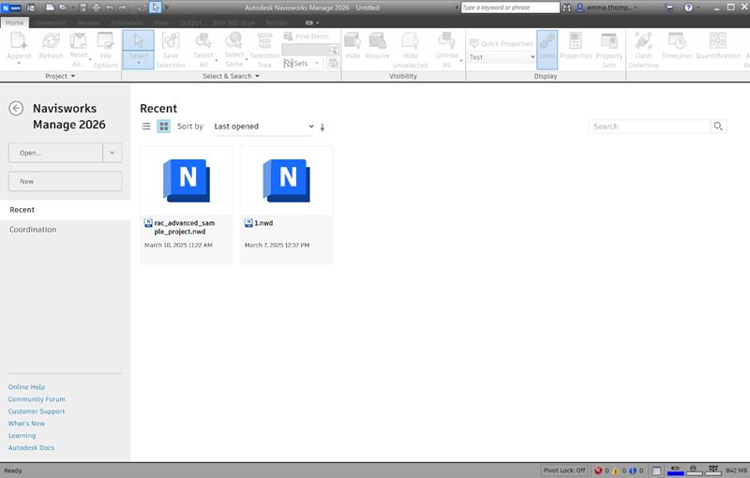Toggle Pivot Lock in status bar
Viewport: 750px width, 478px height.
coord(564,471)
